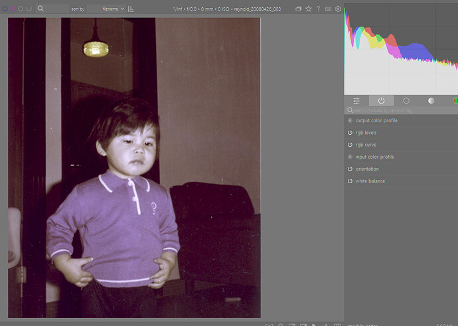Click the star overlay icon in top bar

tap(309, 9)
